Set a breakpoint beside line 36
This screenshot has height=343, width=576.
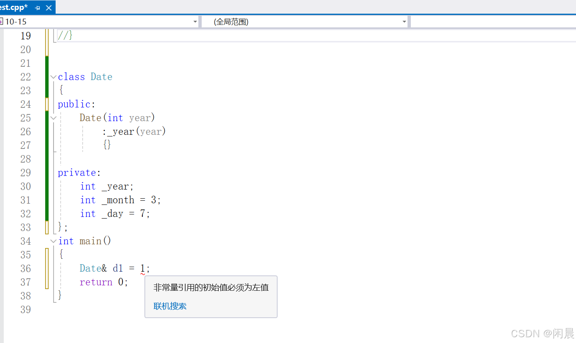point(40,268)
